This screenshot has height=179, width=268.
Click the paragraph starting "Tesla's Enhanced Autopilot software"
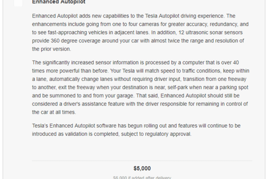[136, 130]
